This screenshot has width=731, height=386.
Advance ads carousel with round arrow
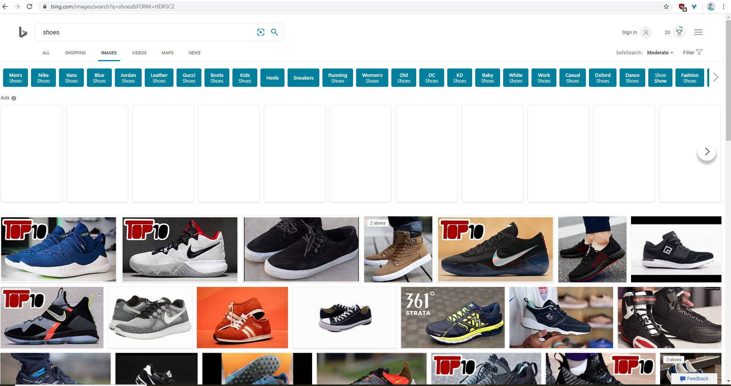coord(707,151)
